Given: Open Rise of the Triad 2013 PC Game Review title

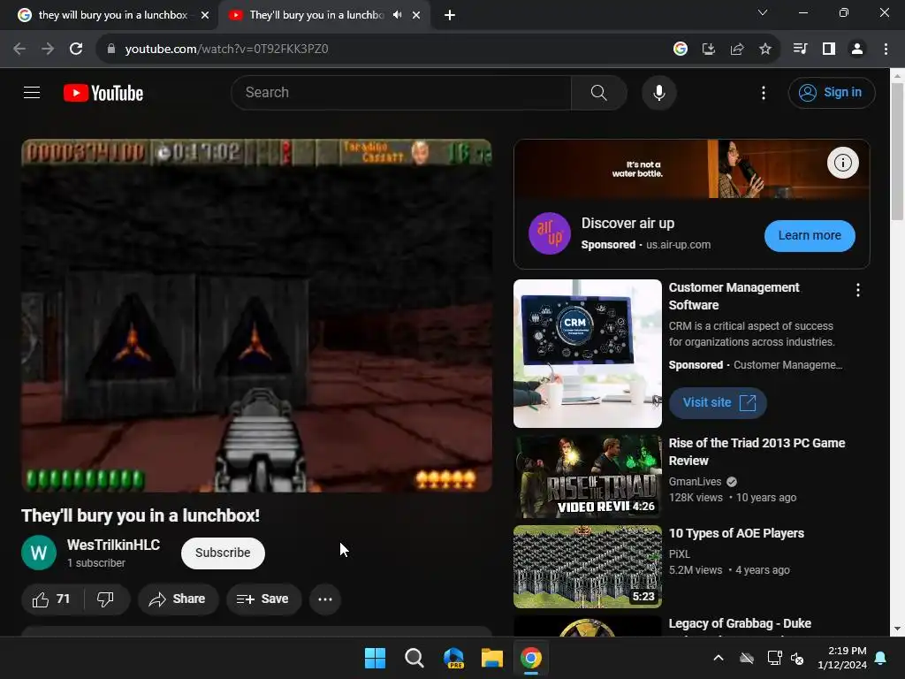Looking at the screenshot, I should 757,452.
